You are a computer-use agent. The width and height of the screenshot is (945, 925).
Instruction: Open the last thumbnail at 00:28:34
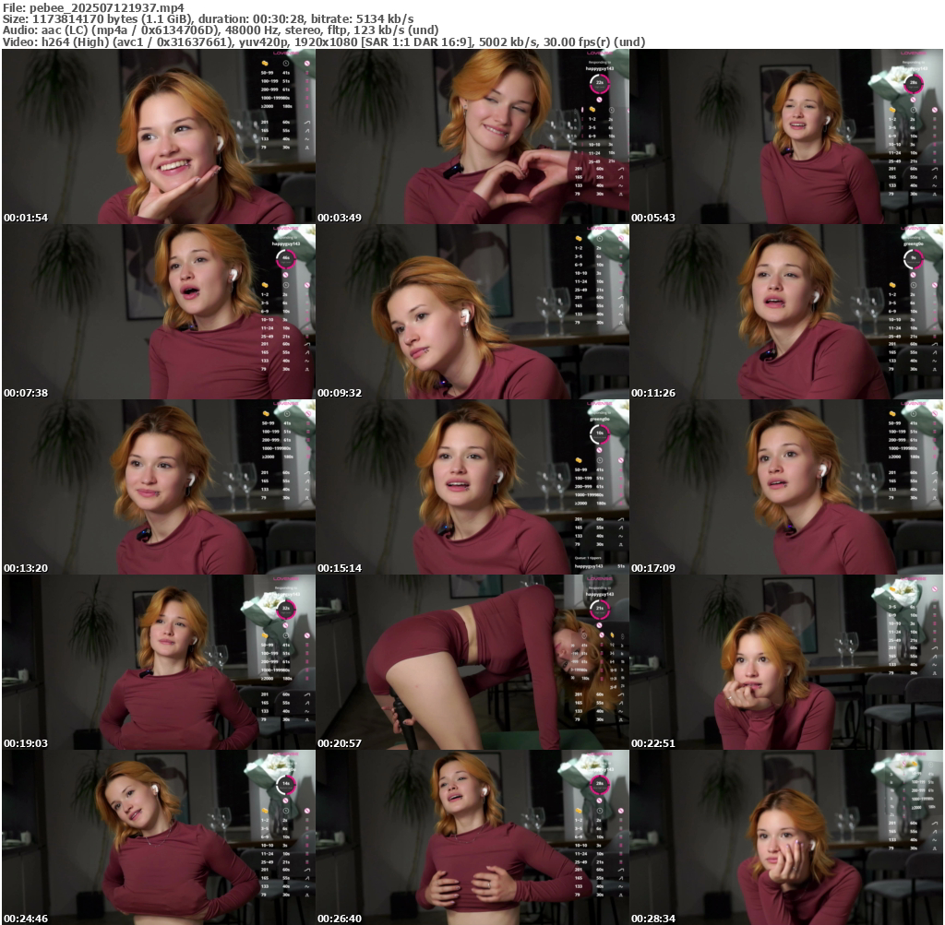point(786,837)
